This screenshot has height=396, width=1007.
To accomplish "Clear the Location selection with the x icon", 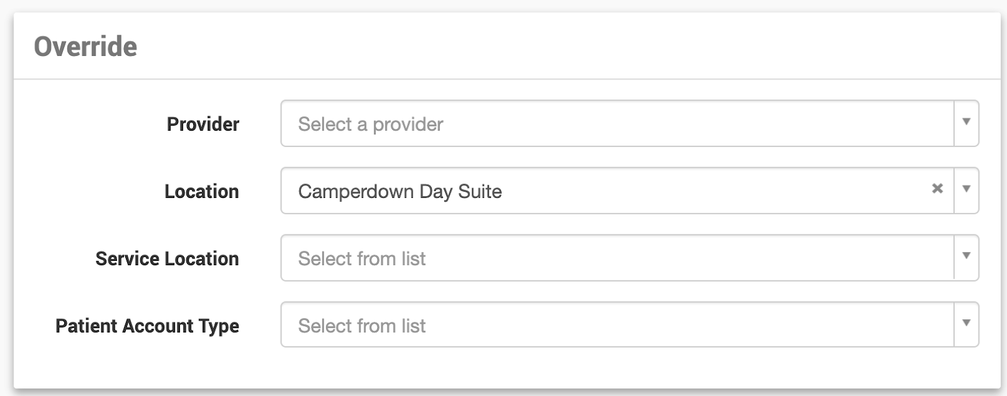I will [x=937, y=189].
